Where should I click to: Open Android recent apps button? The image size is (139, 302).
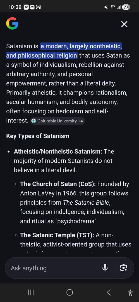(x=31, y=292)
